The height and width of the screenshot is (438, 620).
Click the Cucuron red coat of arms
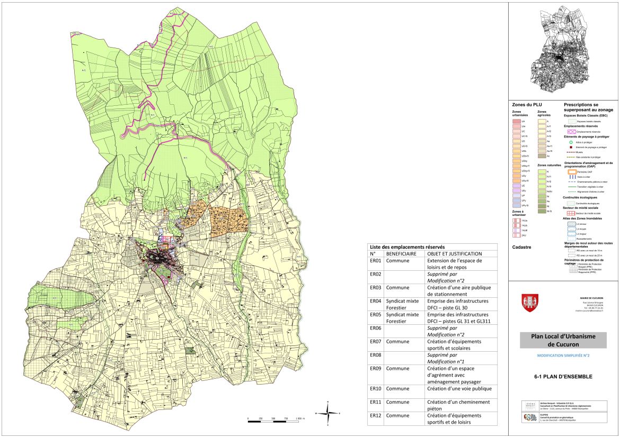[530, 303]
